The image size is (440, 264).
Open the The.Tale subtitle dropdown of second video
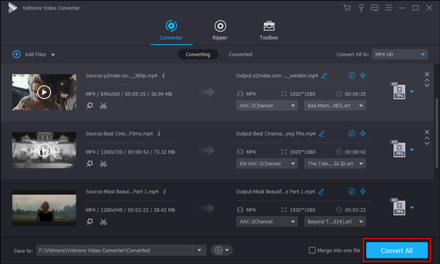coord(334,163)
